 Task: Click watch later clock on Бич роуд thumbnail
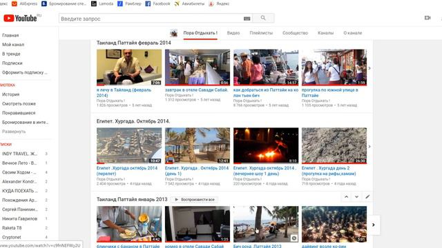[x=294, y=238]
